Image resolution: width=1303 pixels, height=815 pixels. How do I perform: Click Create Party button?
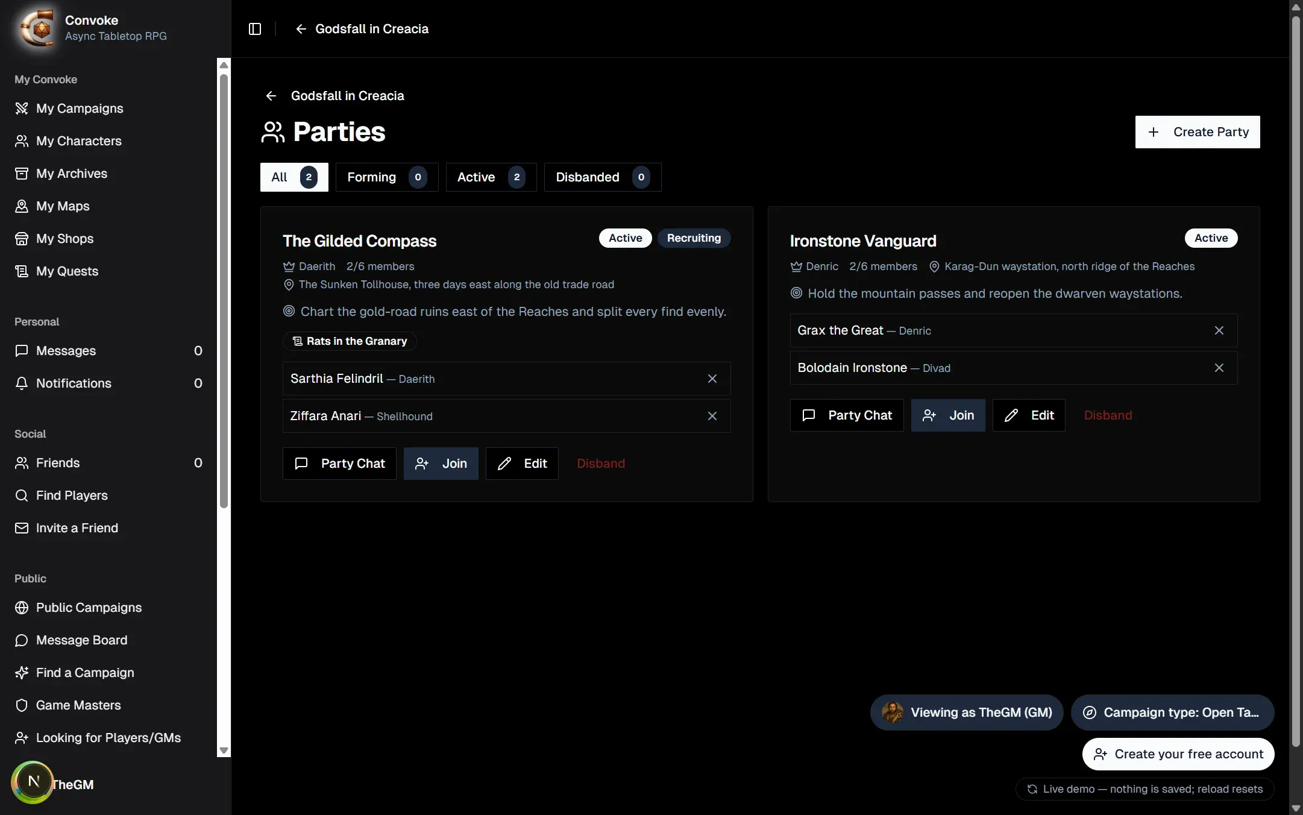point(1198,132)
